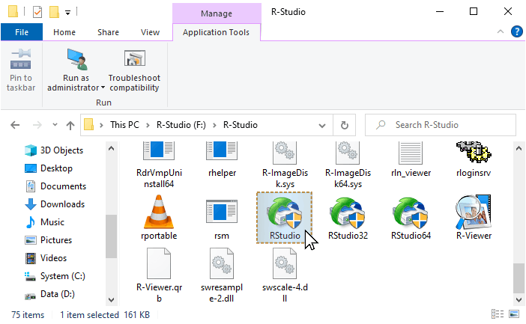Select the R-Viewer application icon

pos(474,213)
